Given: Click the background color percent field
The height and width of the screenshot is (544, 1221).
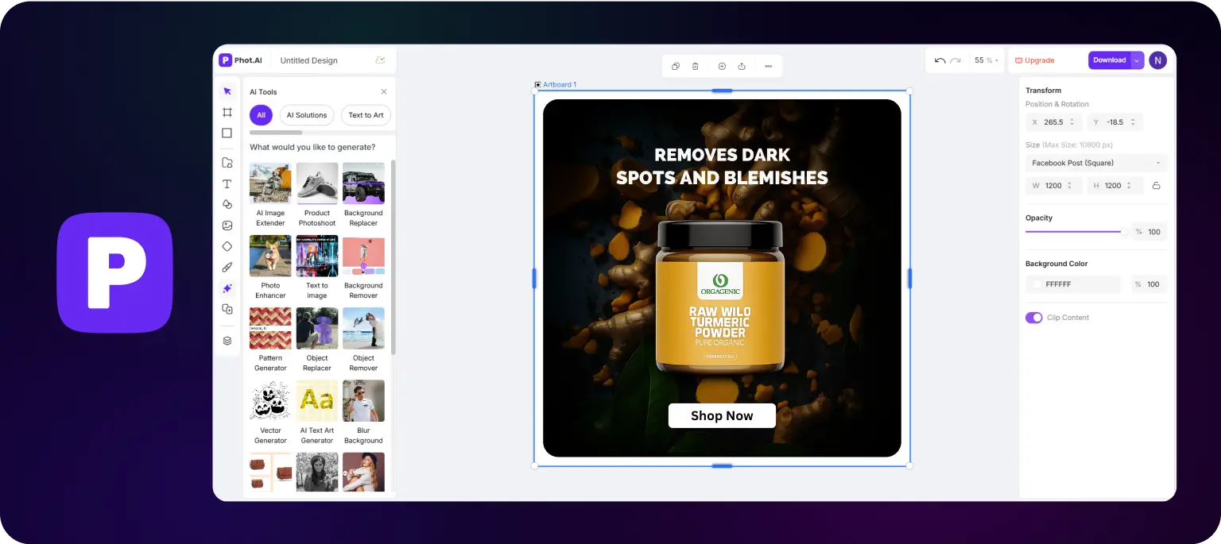Looking at the screenshot, I should point(1149,284).
